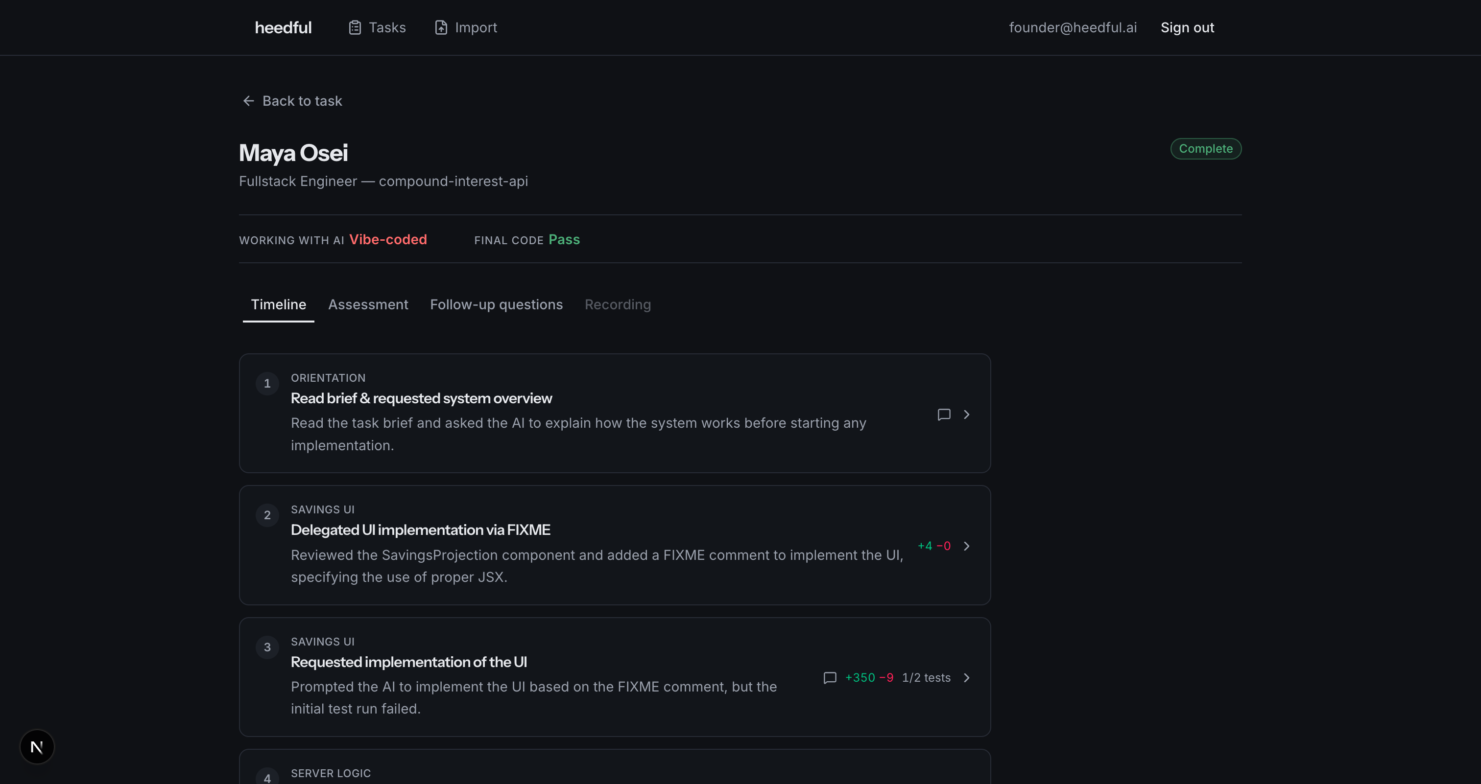The width and height of the screenshot is (1481, 784).
Task: Go back to task link
Action: (x=292, y=101)
